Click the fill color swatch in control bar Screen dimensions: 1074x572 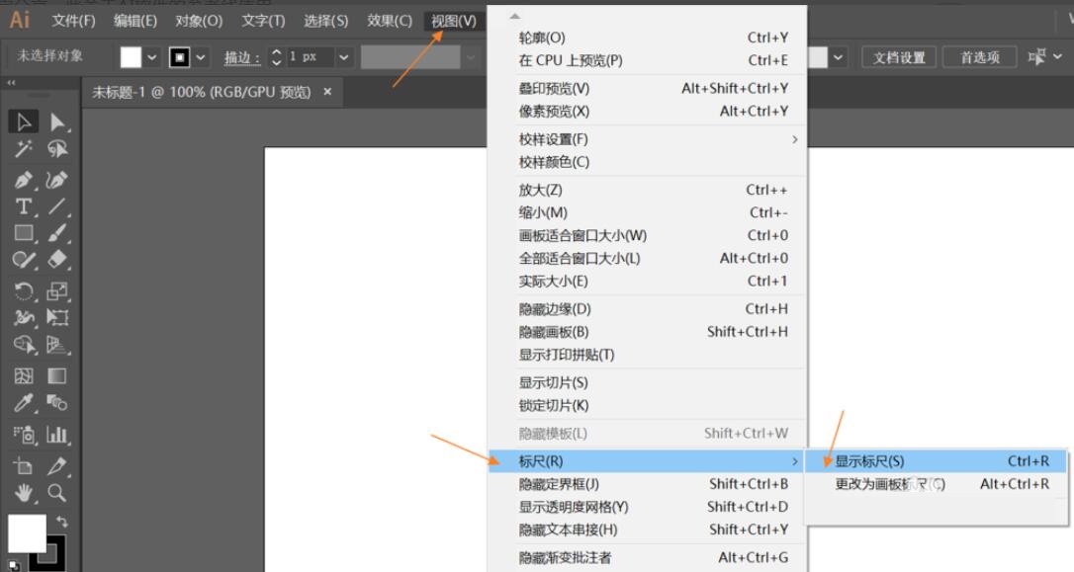click(x=131, y=57)
